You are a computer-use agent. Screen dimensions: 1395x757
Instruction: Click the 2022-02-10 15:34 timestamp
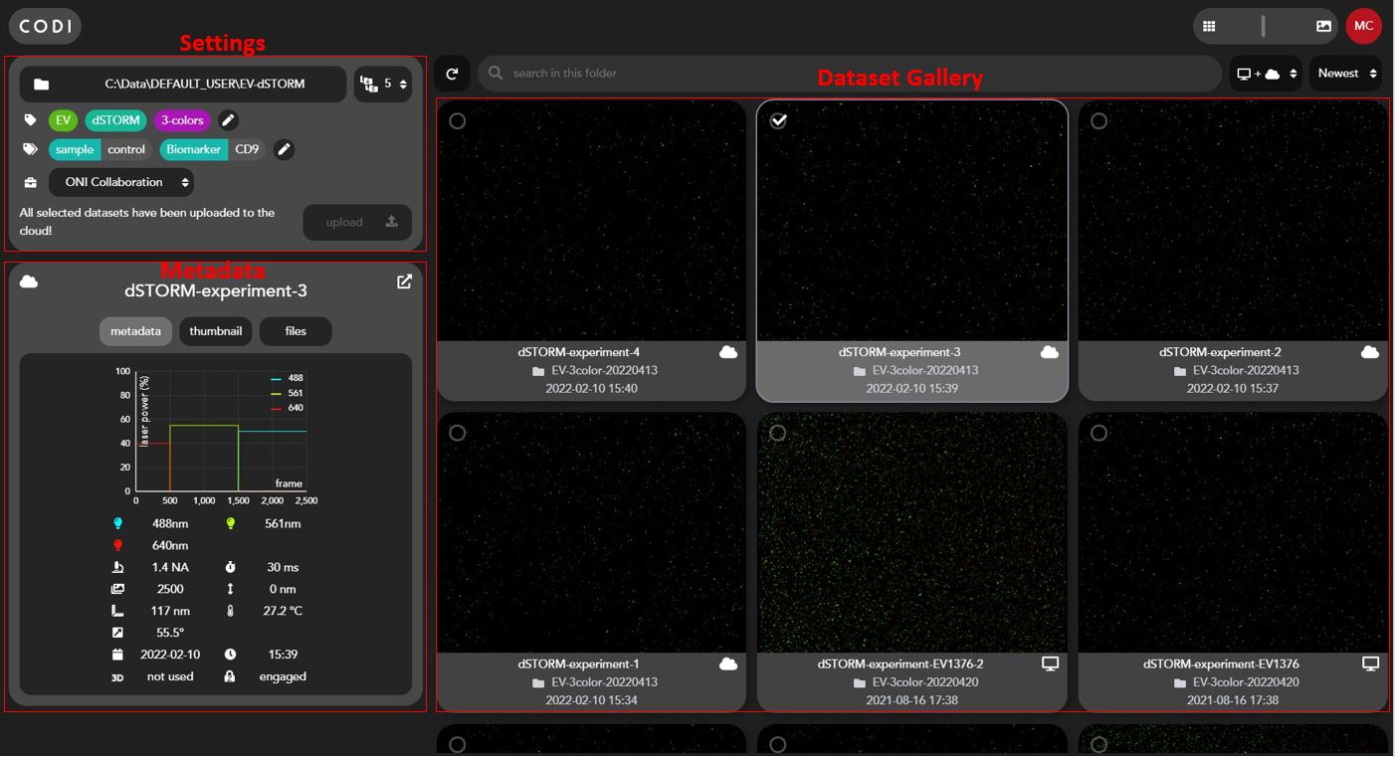click(591, 700)
